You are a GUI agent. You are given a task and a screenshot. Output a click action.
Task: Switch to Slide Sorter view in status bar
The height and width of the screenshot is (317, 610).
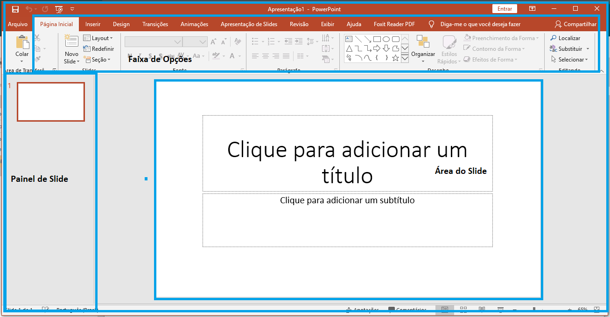(463, 310)
